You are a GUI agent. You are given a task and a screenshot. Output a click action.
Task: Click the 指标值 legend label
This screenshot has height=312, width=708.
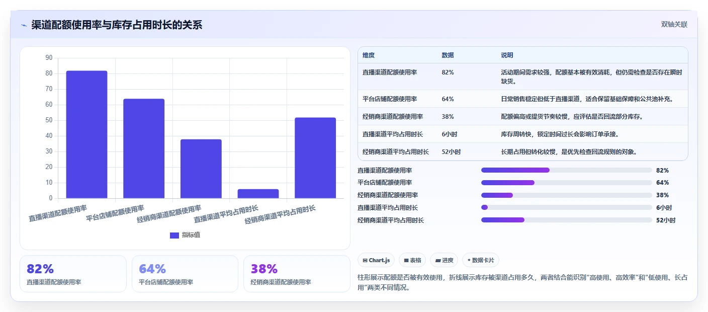(x=191, y=235)
